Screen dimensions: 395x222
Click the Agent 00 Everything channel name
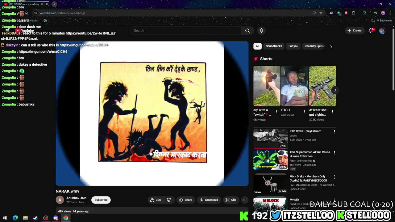[301, 161]
